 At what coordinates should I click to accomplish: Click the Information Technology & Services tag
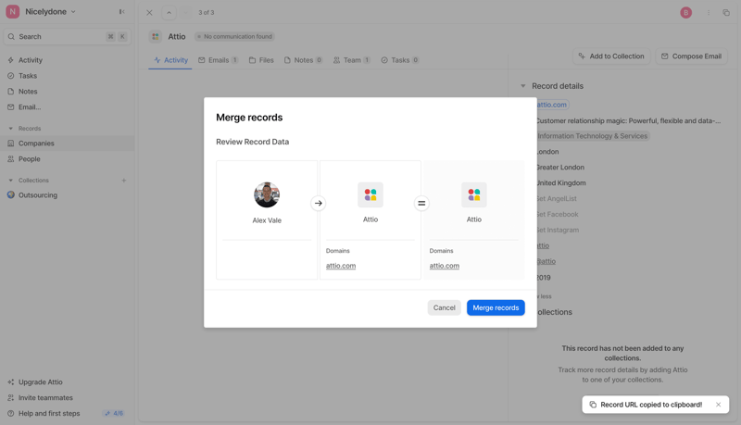592,136
